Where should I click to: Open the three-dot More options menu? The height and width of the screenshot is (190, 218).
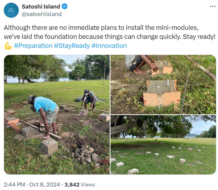(x=212, y=7)
